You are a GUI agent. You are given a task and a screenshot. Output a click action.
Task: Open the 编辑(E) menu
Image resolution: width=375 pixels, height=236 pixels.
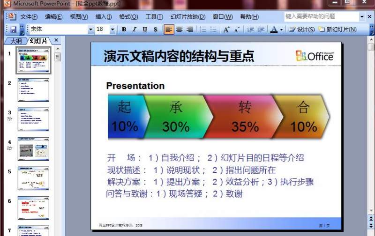click(x=54, y=17)
